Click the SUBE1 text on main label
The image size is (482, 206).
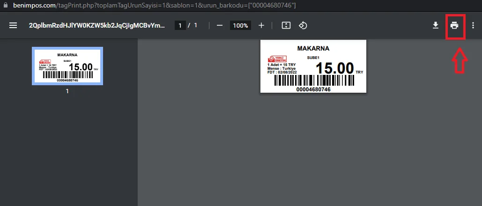(x=313, y=58)
